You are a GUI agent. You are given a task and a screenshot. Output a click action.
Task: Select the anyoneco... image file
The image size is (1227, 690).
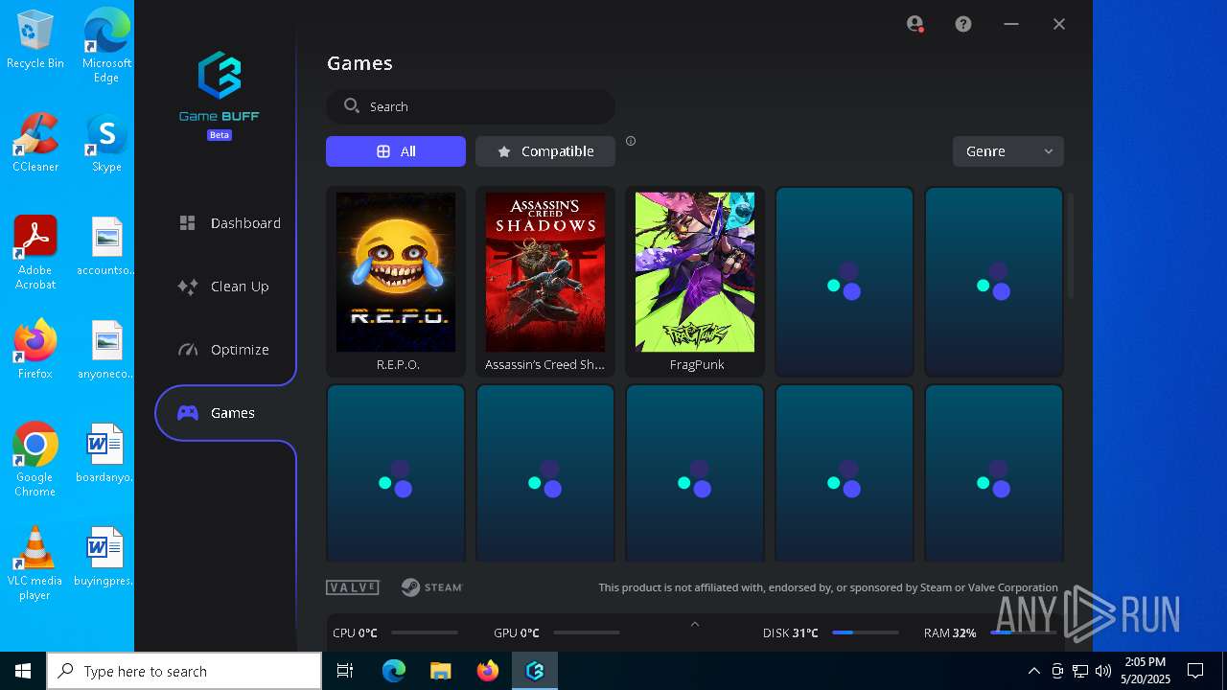pos(106,349)
